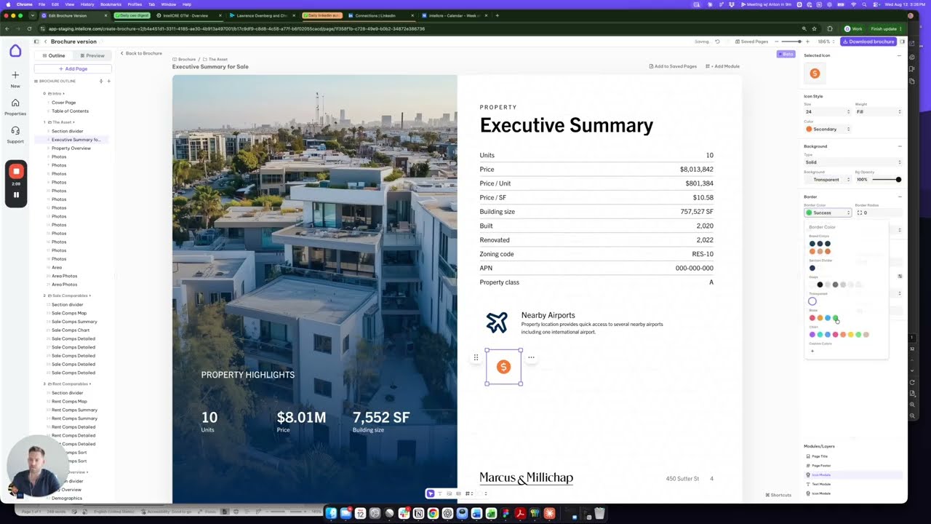Select Property Overview in outline

click(x=71, y=148)
